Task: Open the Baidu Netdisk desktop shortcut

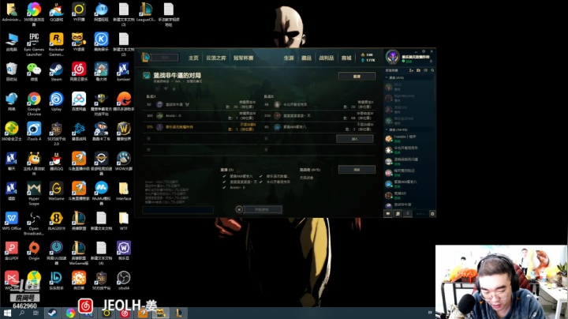Action: [x=79, y=101]
